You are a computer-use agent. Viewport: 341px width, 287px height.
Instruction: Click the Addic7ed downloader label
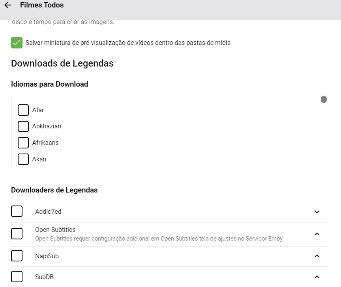(48, 212)
